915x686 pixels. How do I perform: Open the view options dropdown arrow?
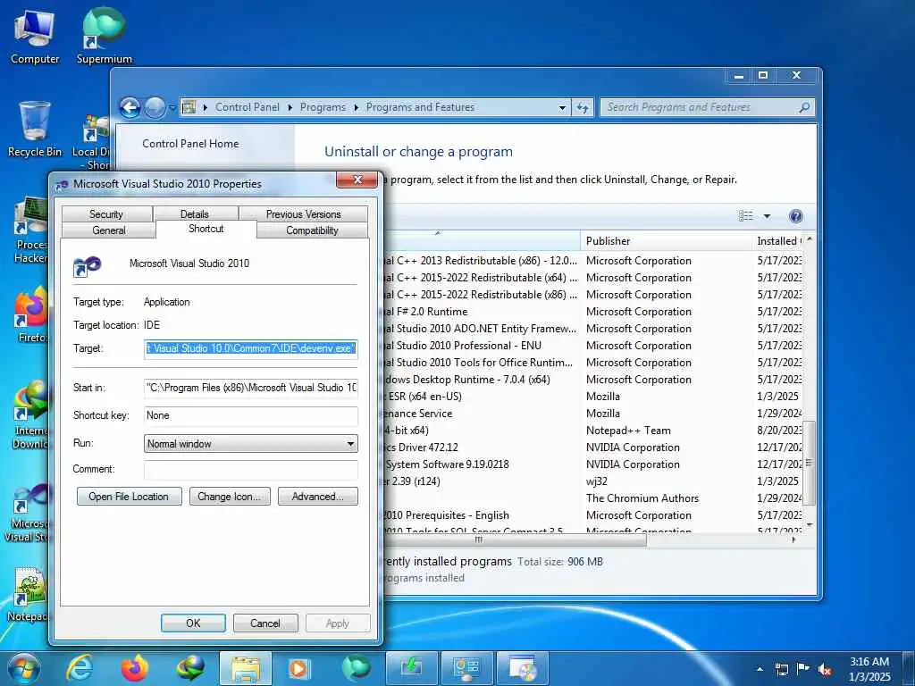767,216
